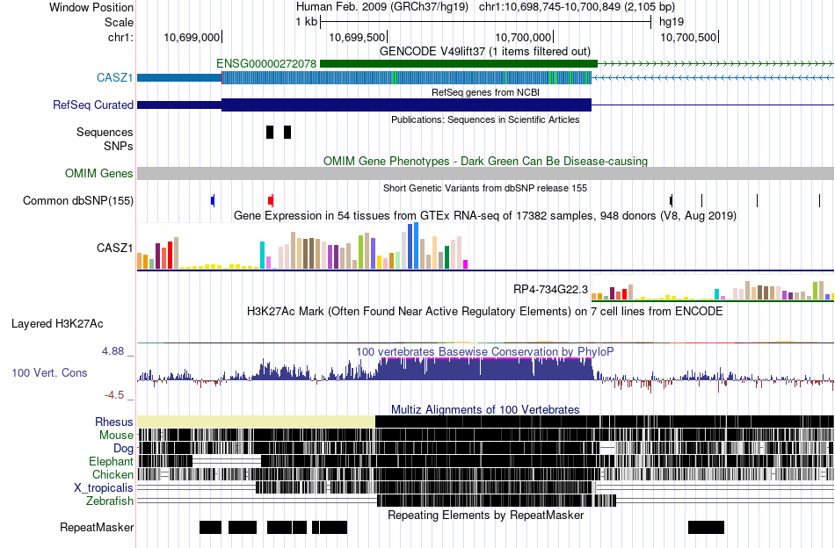
Task: Select the dark green ENSG00000272078 exon bar
Action: coord(459,64)
